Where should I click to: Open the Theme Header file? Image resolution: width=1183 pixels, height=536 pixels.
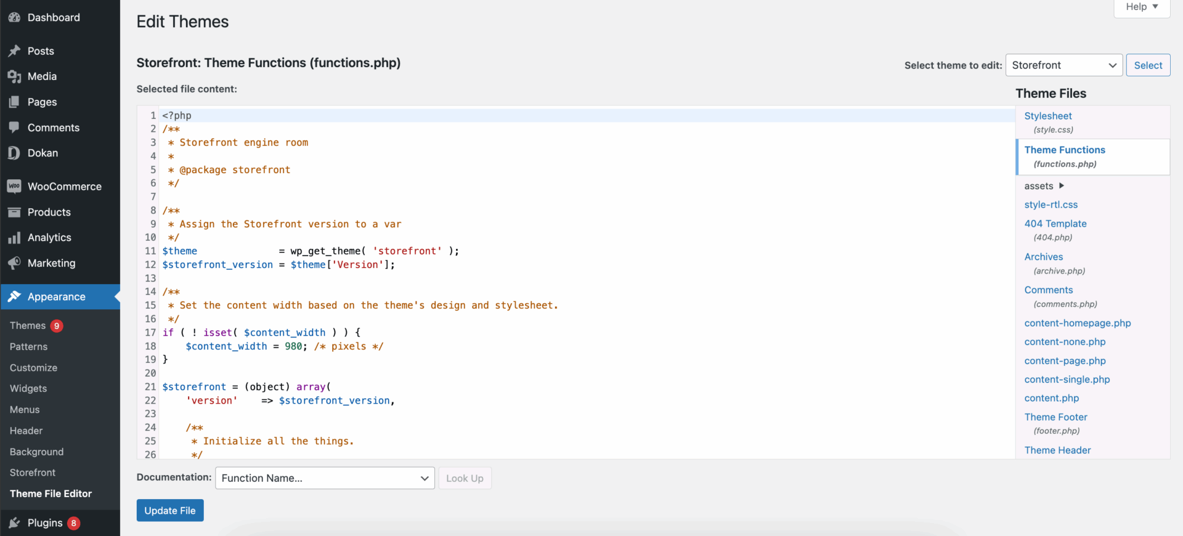(x=1057, y=450)
